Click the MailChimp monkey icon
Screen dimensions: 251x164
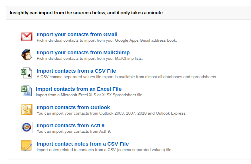point(27,55)
